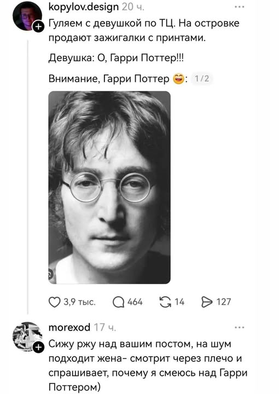
Task: View the 3,9 тыс. likes count
Action: click(x=79, y=302)
